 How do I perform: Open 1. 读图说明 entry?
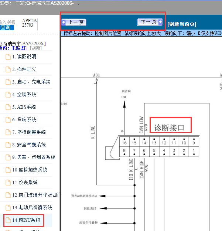[24, 57]
